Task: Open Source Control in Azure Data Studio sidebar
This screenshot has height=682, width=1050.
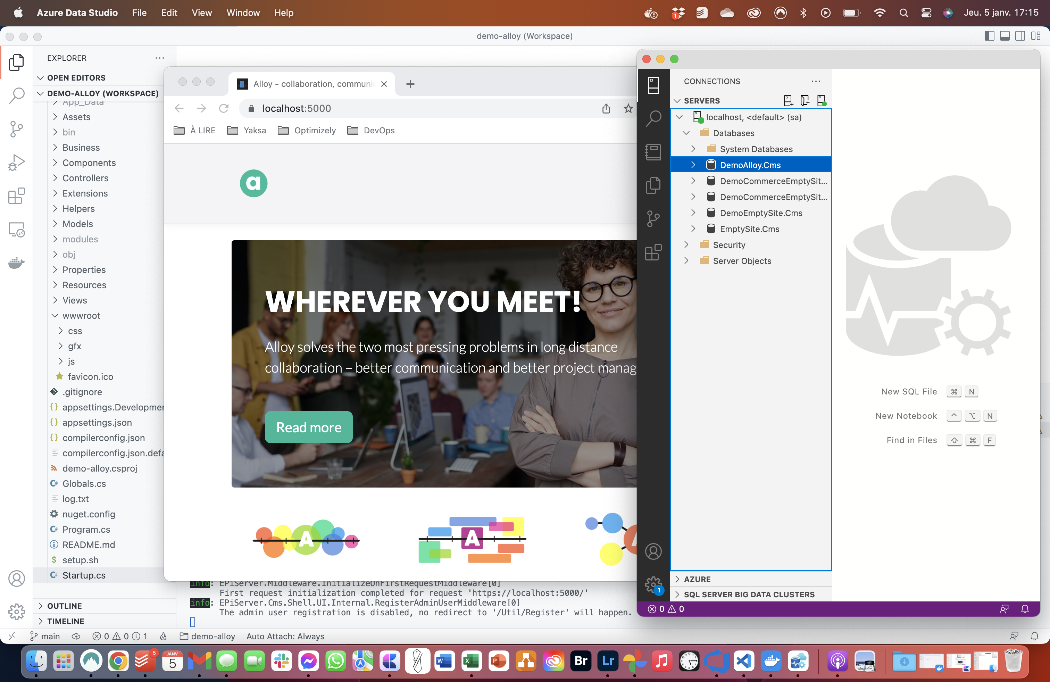Action: (653, 218)
